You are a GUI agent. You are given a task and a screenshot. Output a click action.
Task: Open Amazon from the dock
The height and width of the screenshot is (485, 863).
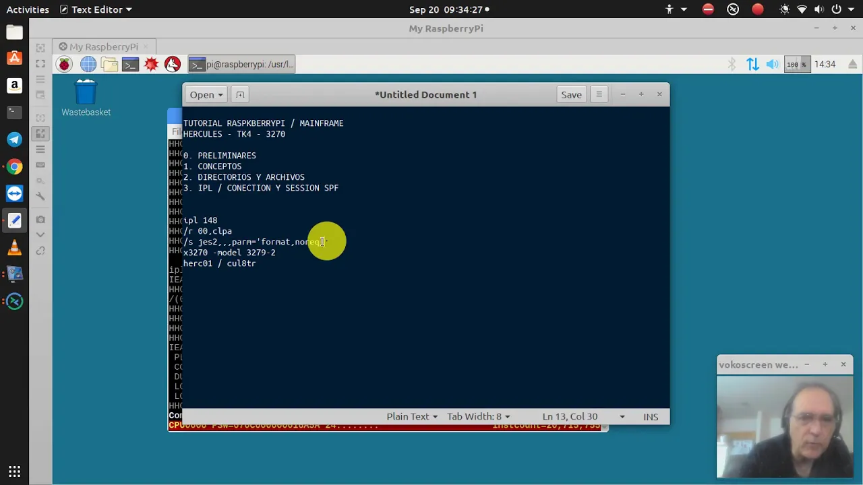(14, 86)
